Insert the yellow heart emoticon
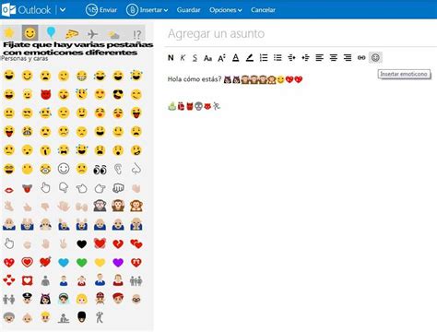Image resolution: width=437 pixels, height=332 pixels. [x=100, y=263]
